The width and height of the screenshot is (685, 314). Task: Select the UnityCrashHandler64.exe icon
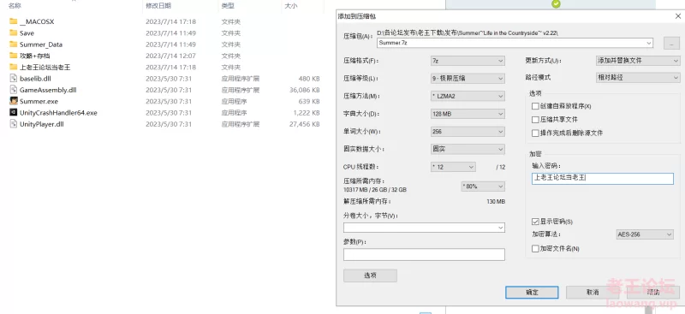pyautogui.click(x=13, y=112)
